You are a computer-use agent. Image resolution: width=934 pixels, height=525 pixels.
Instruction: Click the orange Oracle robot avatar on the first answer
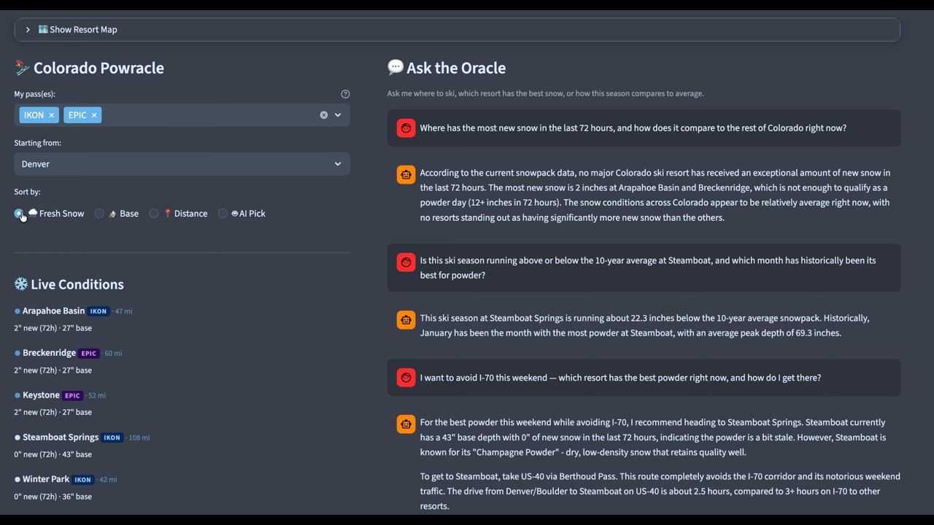coord(406,174)
